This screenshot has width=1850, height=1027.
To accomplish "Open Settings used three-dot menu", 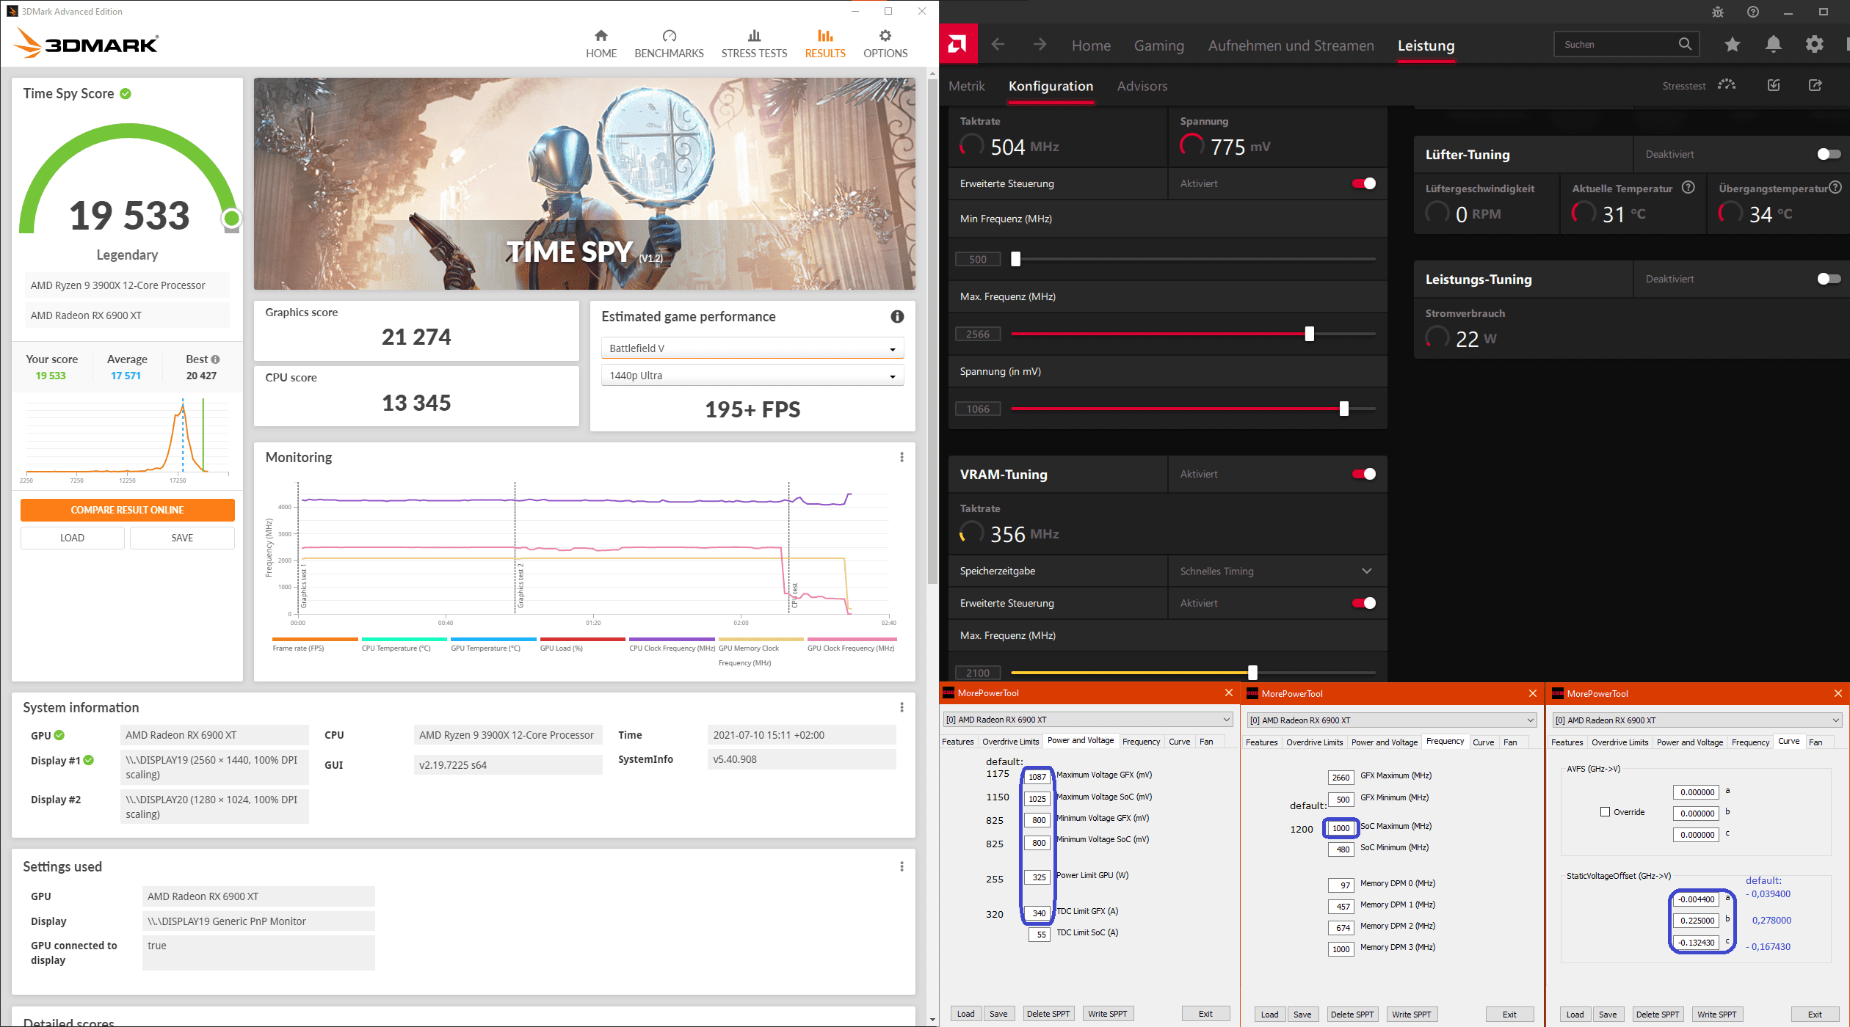I will (x=902, y=866).
